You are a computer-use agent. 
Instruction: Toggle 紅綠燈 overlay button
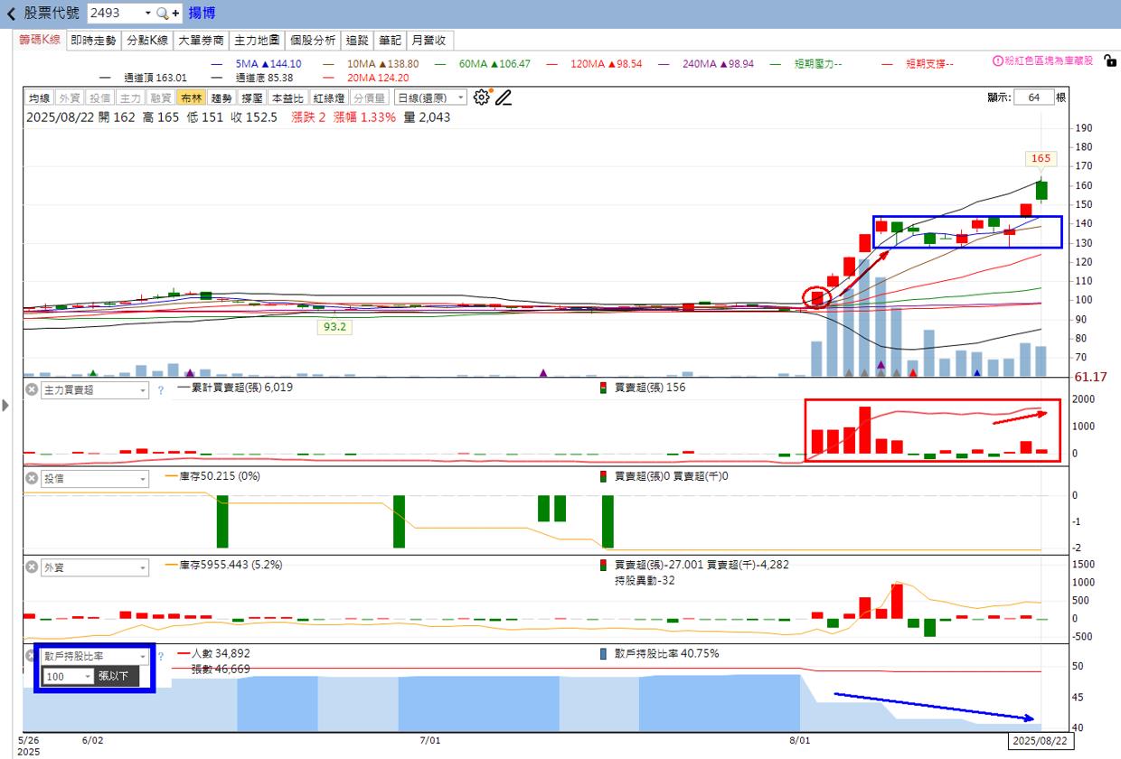tap(329, 98)
